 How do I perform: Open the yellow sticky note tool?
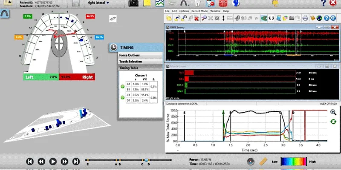pyautogui.click(x=147, y=3)
